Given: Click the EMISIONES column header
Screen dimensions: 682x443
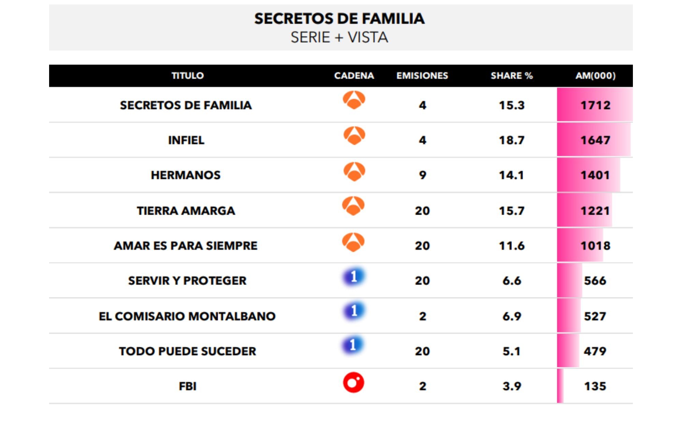Looking at the screenshot, I should tap(422, 76).
